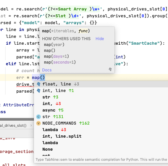Click the Kite logo in the popup corner
168x166 pixels.
pyautogui.click(x=110, y=69)
